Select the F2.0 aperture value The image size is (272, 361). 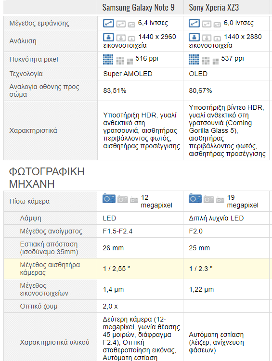coord(196,231)
